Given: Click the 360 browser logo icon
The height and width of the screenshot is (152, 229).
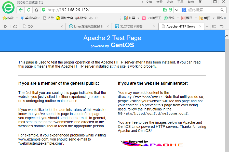Looking at the screenshot, I should click(8, 7).
